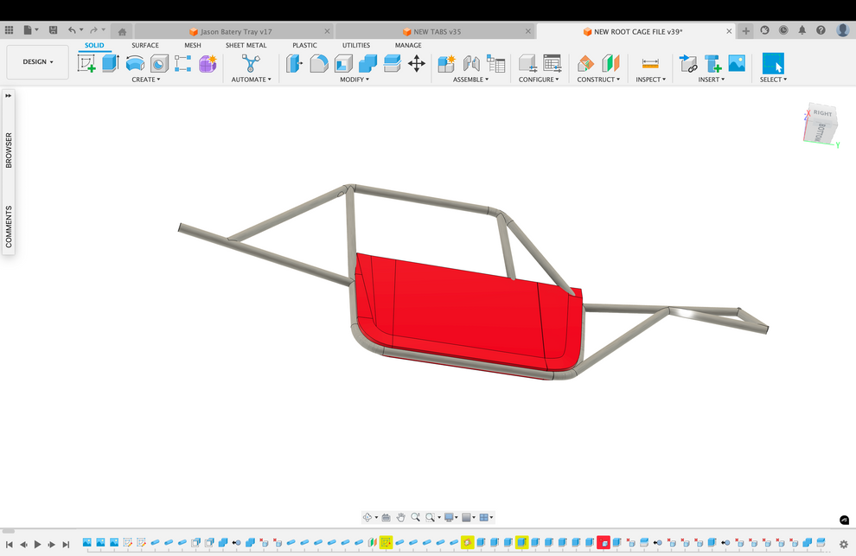Open the Comments panel
856x556 pixels.
coord(8,223)
